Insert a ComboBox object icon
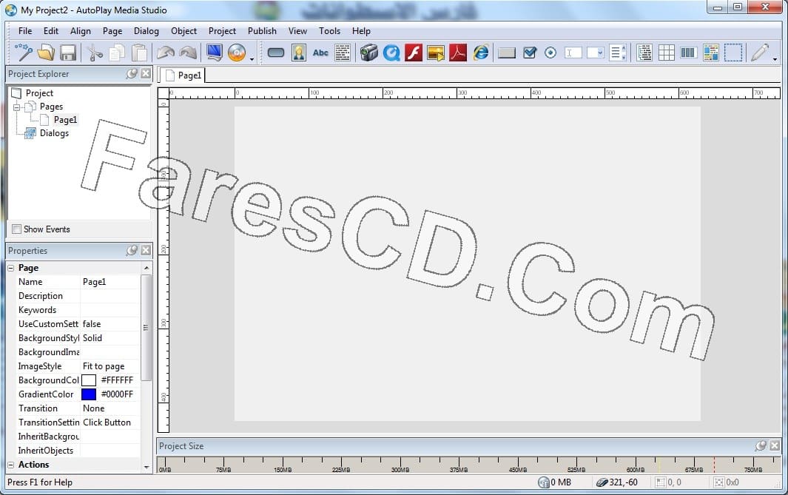Image resolution: width=788 pixels, height=495 pixels. 595,53
